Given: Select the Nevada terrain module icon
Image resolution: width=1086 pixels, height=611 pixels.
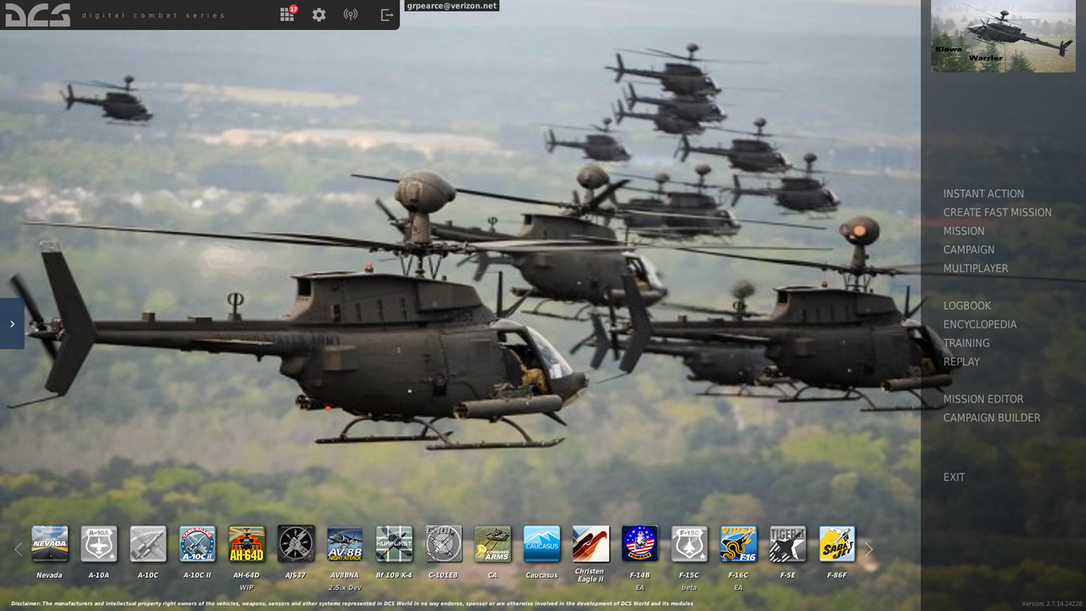Looking at the screenshot, I should point(50,544).
